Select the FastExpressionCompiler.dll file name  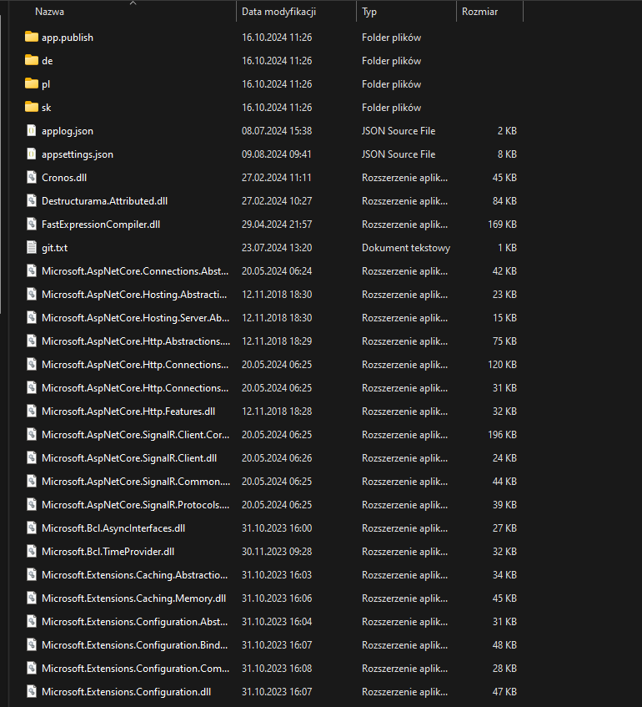[x=101, y=225]
